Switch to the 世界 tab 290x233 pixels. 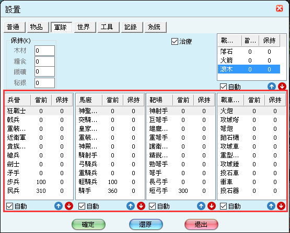tap(85, 27)
